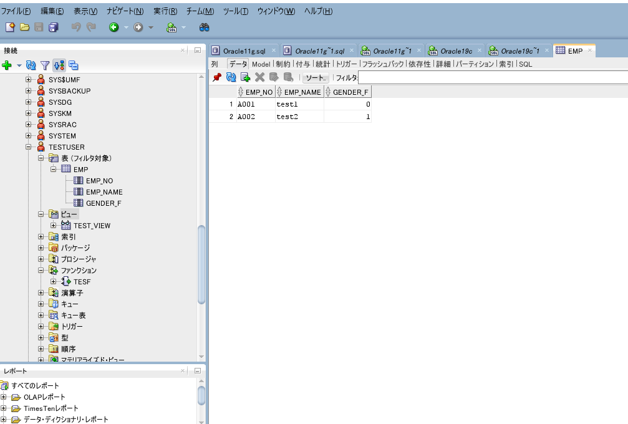Refresh the connections tree
628x424 pixels.
click(31, 65)
